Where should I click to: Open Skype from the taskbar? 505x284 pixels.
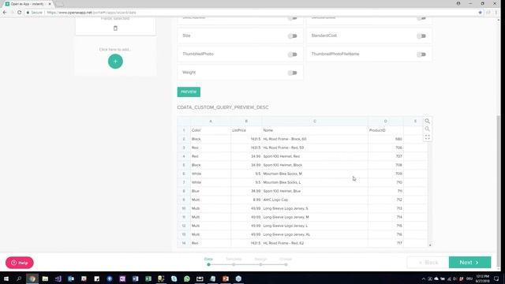174,278
